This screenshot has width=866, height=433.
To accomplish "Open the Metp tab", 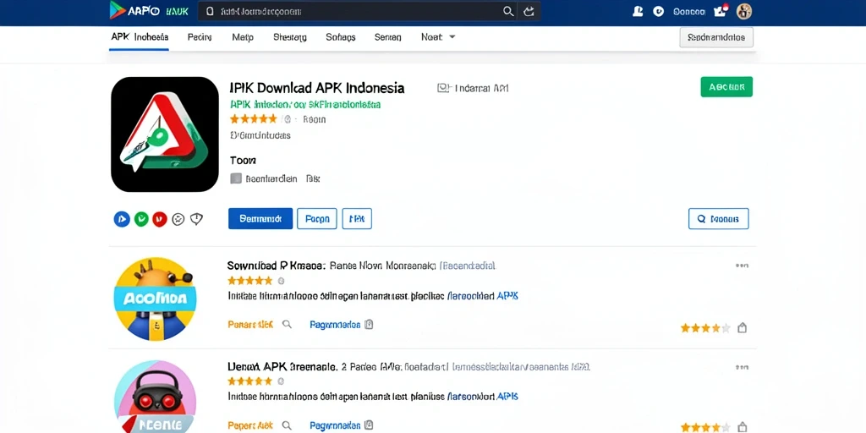I will [243, 37].
